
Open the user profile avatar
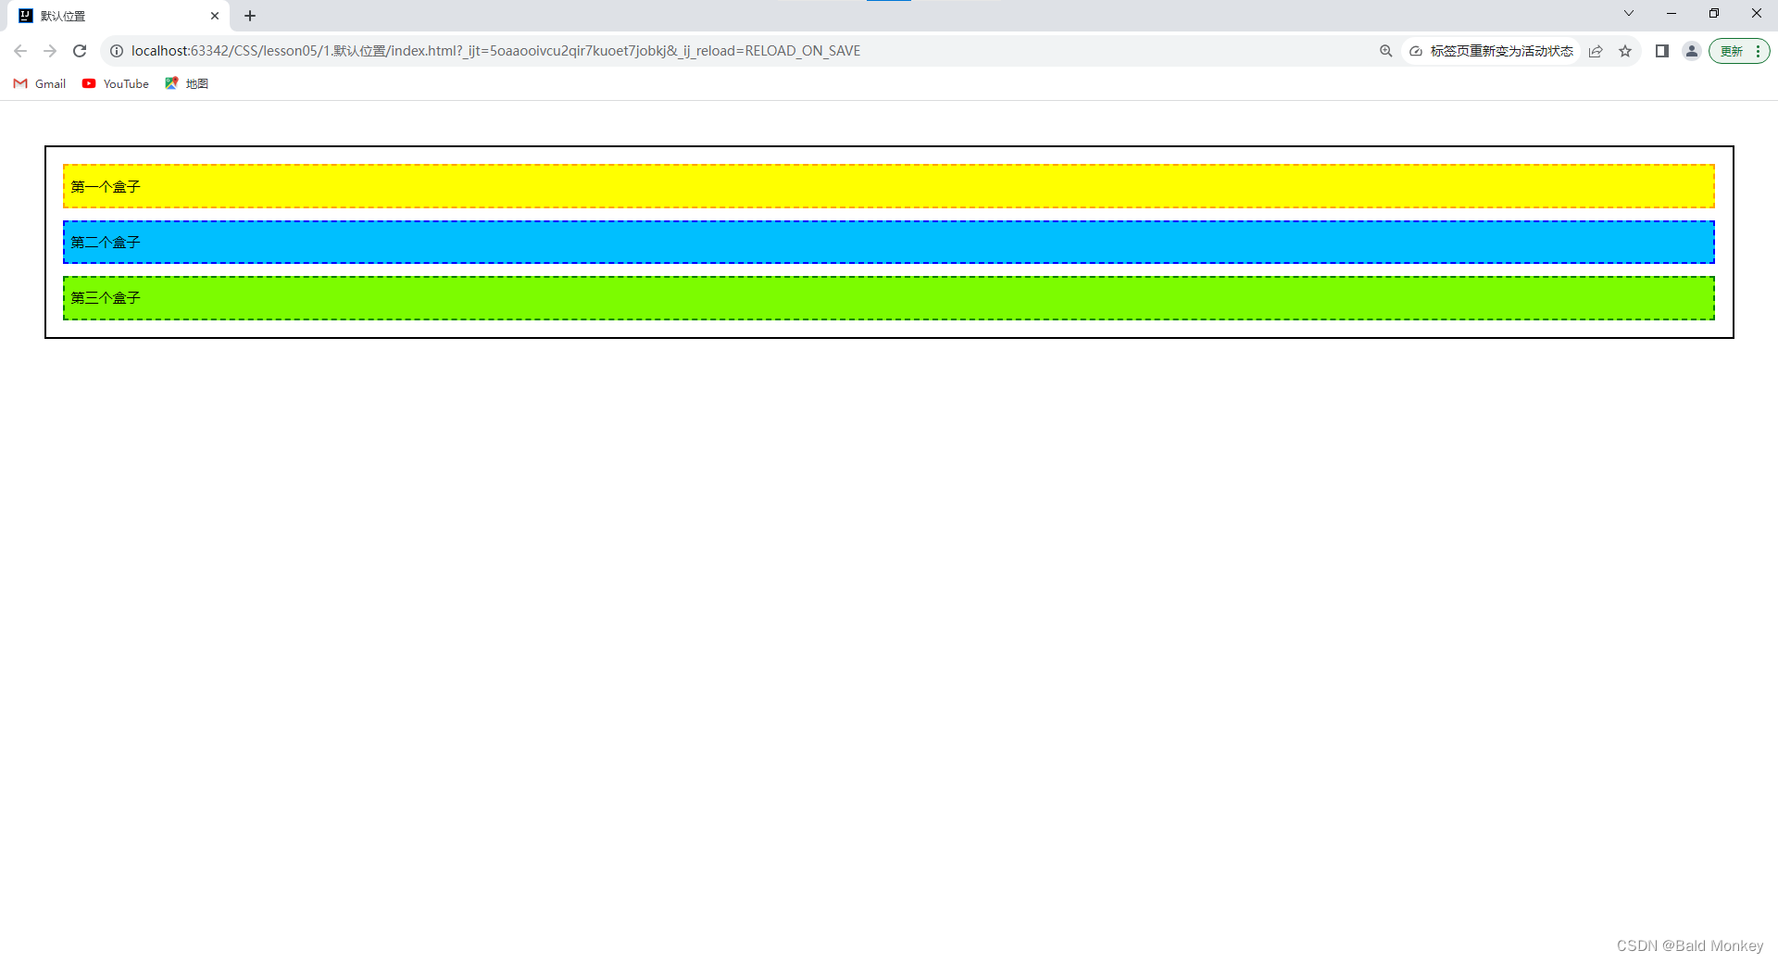[x=1692, y=51]
